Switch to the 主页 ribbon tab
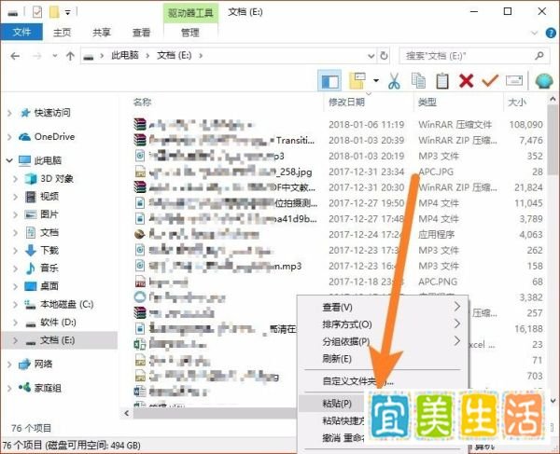The image size is (560, 454). tap(62, 33)
